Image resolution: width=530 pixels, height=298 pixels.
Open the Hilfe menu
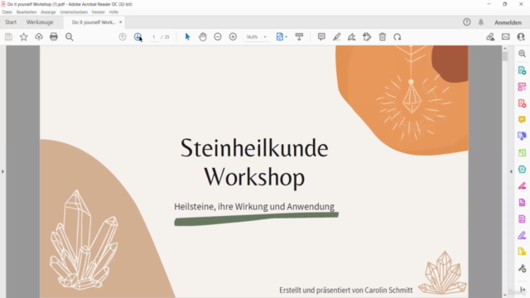point(113,12)
